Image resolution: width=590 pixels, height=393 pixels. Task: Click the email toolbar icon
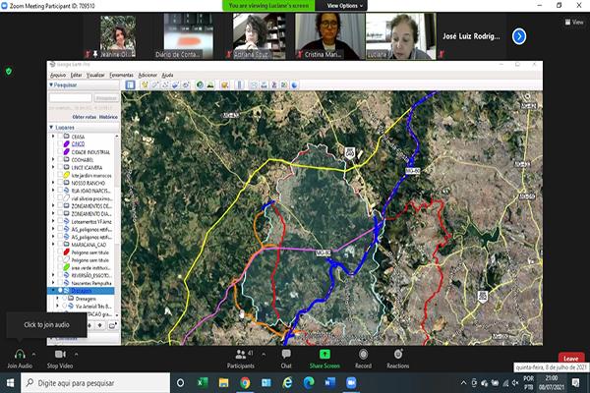click(254, 85)
